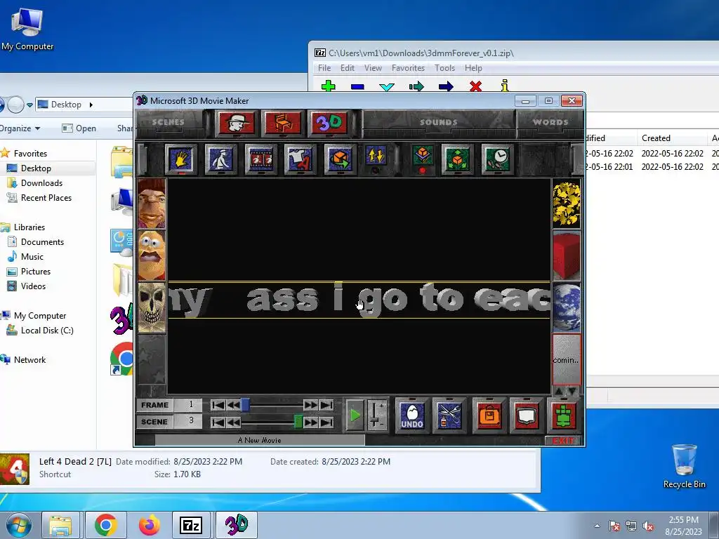
Task: Select the Squash and Stretch cube tool
Action: click(422, 156)
